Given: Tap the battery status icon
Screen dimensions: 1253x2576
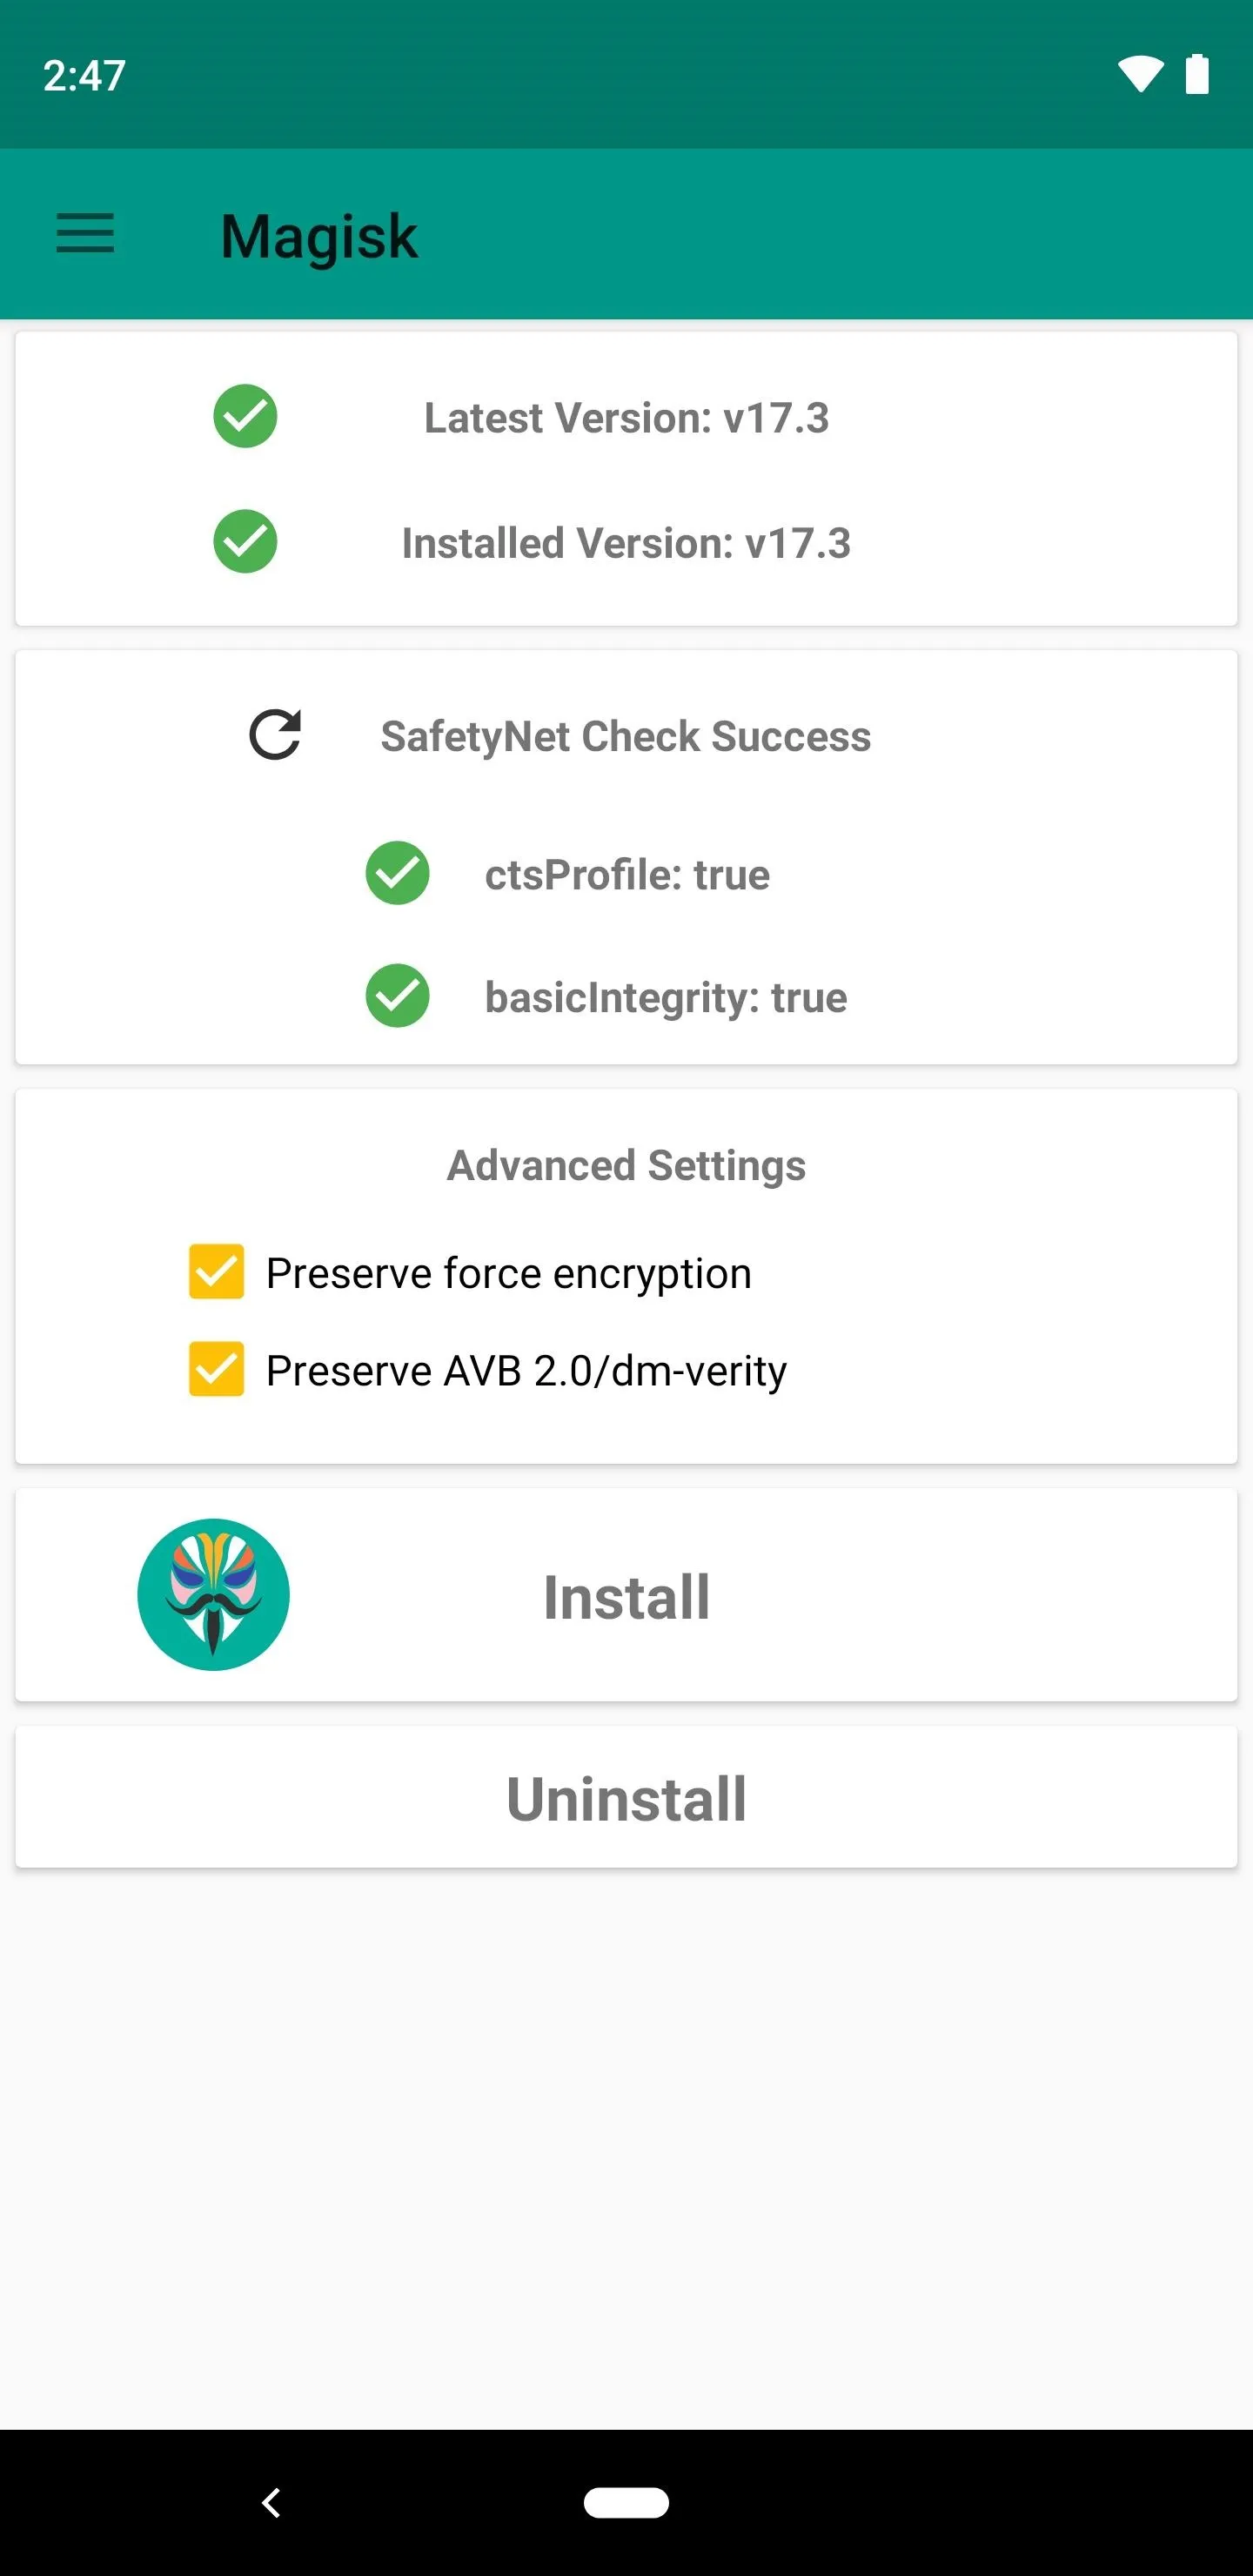Looking at the screenshot, I should 1197,75.
